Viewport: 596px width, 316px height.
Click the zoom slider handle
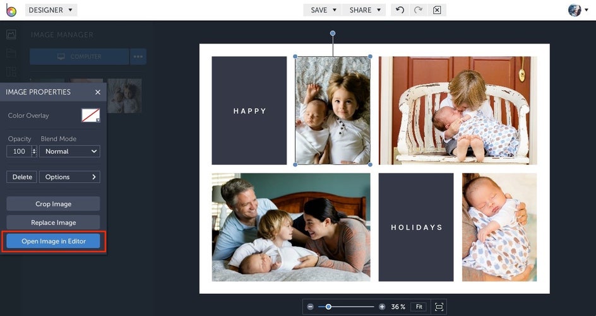click(328, 307)
